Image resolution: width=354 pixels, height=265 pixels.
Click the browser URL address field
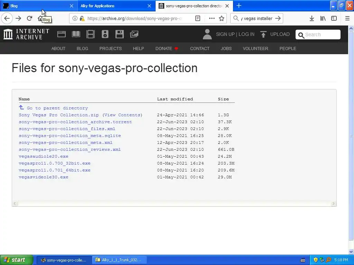pyautogui.click(x=134, y=19)
